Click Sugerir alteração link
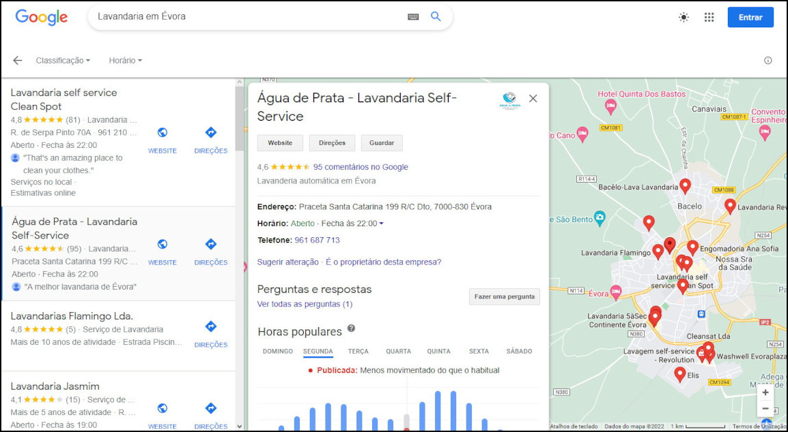Viewport: 788px width, 432px height. [x=287, y=262]
